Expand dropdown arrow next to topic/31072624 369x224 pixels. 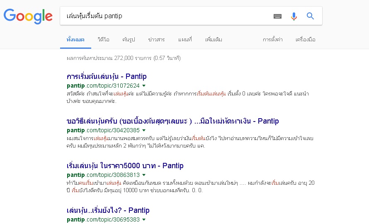point(144,86)
